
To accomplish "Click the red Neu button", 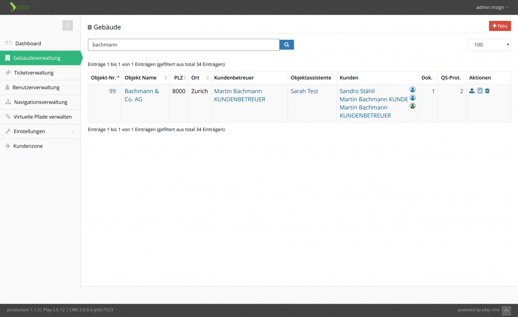I will coord(500,26).
